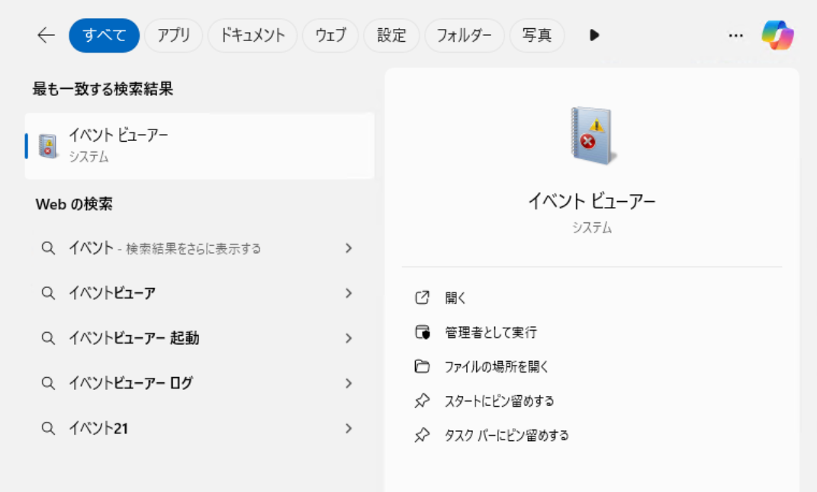Expand the イベントビューアー 起動 chevron
This screenshot has height=492, width=817.
[349, 338]
